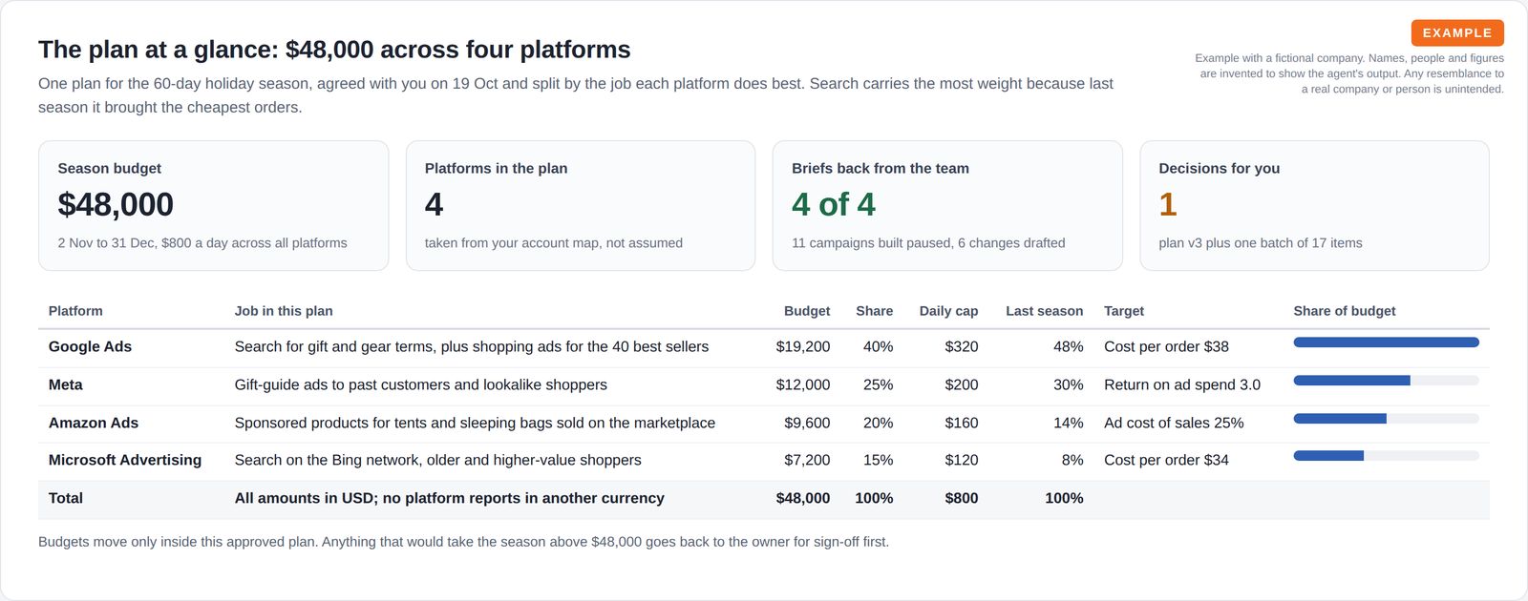1528x601 pixels.
Task: Click the Microsoft Advertising share of budget bar
Action: (x=1386, y=456)
